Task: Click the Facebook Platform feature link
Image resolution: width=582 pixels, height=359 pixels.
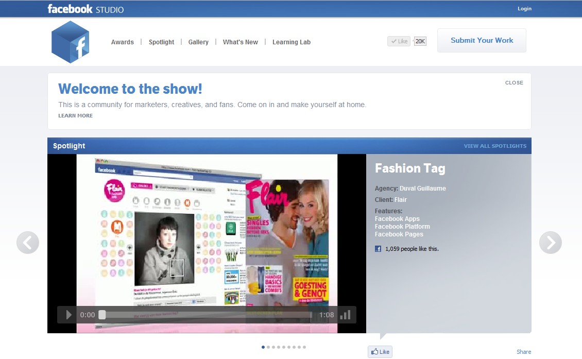Action: (402, 227)
